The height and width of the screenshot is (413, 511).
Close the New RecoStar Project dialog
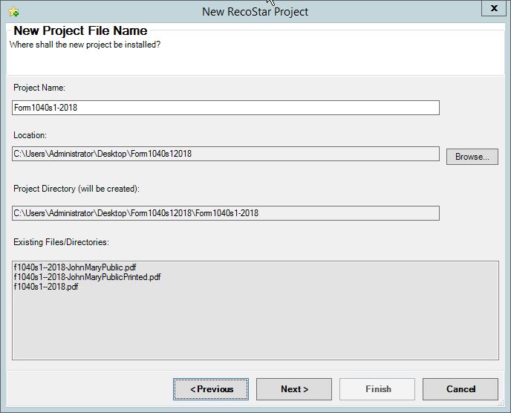494,8
